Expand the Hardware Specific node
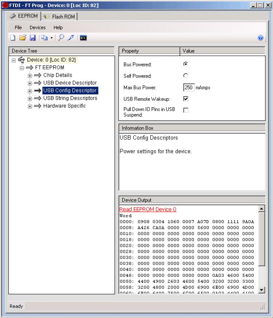Image resolution: width=273 pixels, height=318 pixels. pyautogui.click(x=30, y=106)
